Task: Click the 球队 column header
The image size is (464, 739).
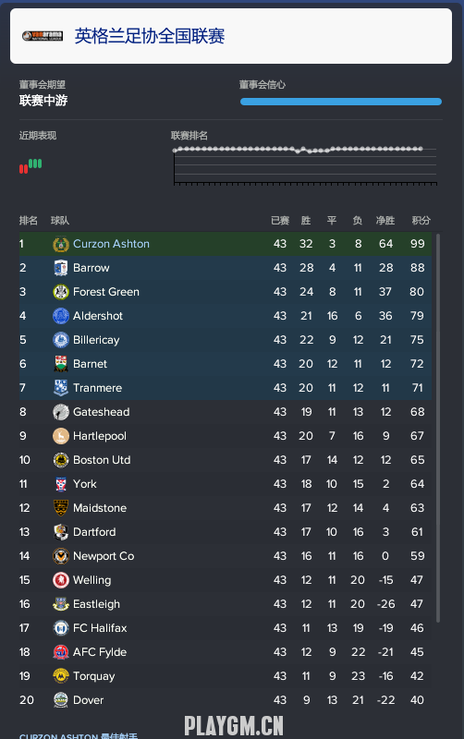Action: click(60, 221)
